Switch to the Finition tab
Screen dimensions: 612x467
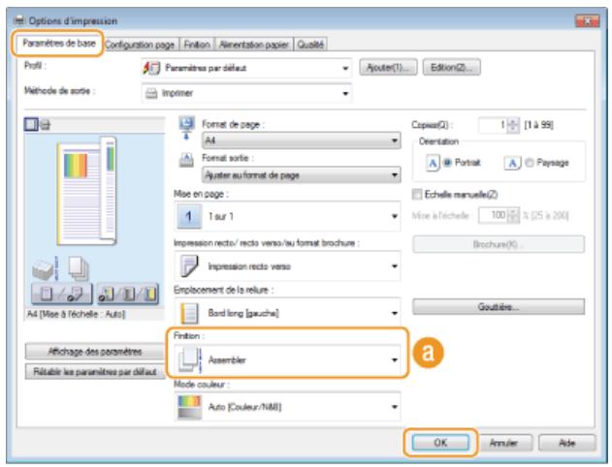pos(197,45)
